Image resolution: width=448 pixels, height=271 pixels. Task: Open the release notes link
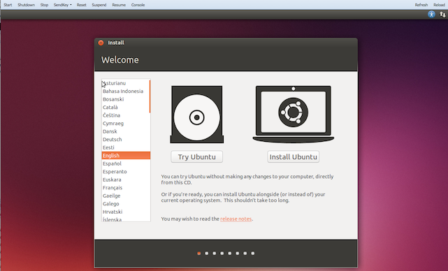pyautogui.click(x=236, y=219)
